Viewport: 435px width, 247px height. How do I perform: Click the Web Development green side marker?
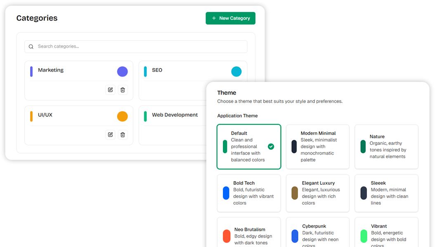coord(145,116)
